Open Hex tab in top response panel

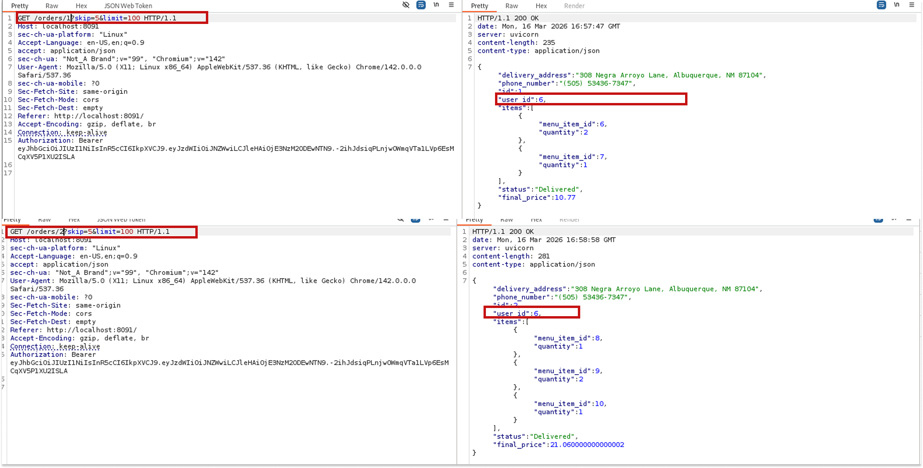coord(541,6)
